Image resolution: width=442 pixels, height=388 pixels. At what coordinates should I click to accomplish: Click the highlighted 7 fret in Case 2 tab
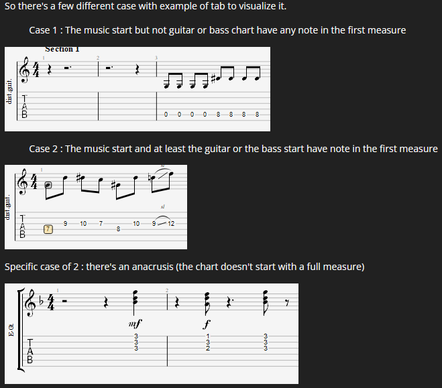[48, 229]
